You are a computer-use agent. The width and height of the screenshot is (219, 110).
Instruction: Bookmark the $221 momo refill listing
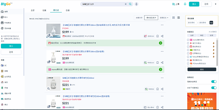[x=158, y=107]
